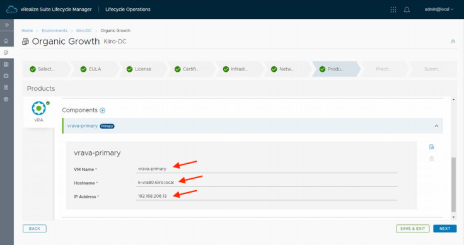464x245 pixels.
Task: Click the VM Name input field
Action: [x=266, y=169]
